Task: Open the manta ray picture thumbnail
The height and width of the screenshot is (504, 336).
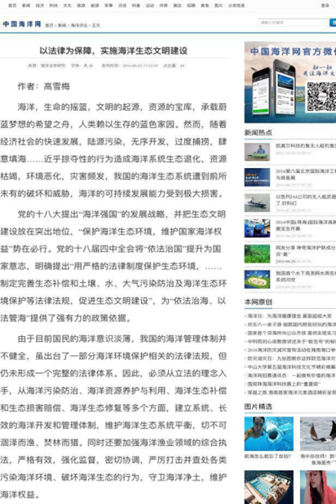Action: pyautogui.click(x=318, y=433)
